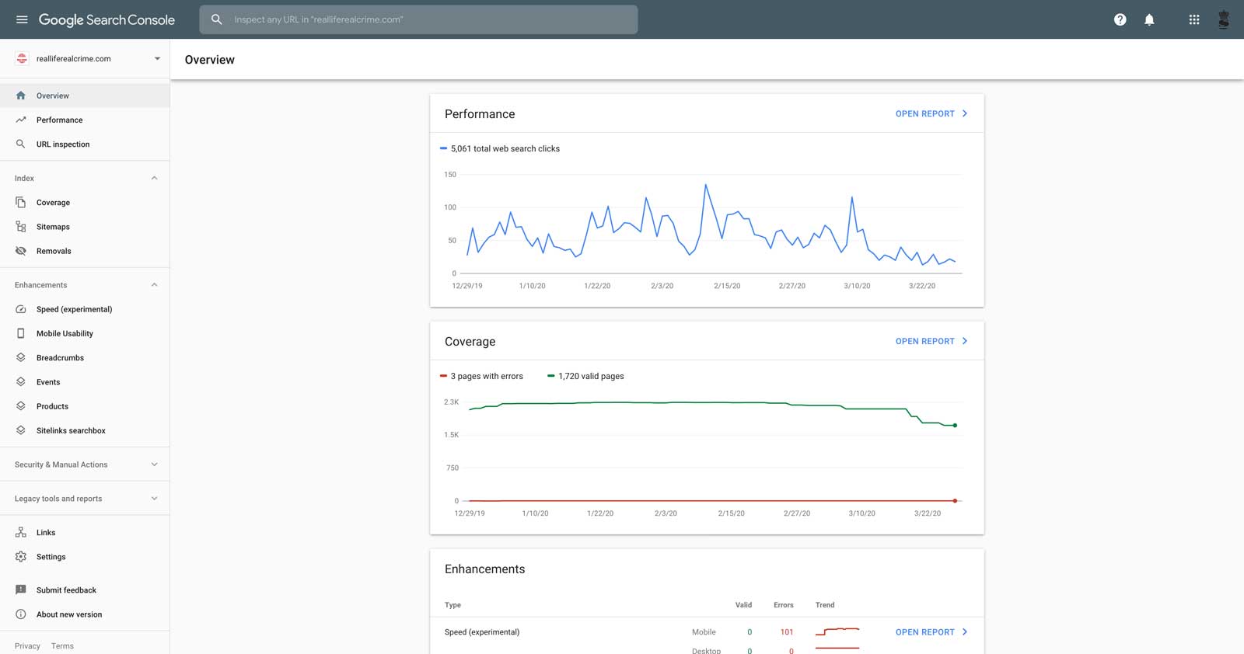Click the Breadcrumbs sidebar label
The image size is (1244, 654).
[60, 357]
